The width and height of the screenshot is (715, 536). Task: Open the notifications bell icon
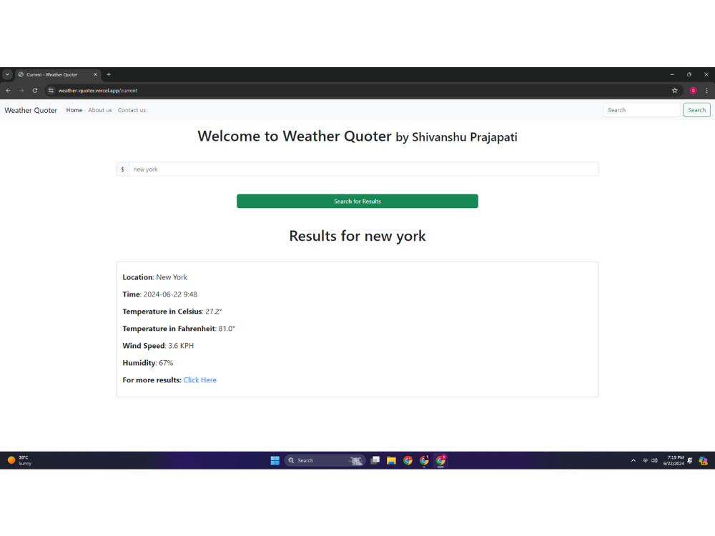[690, 460]
